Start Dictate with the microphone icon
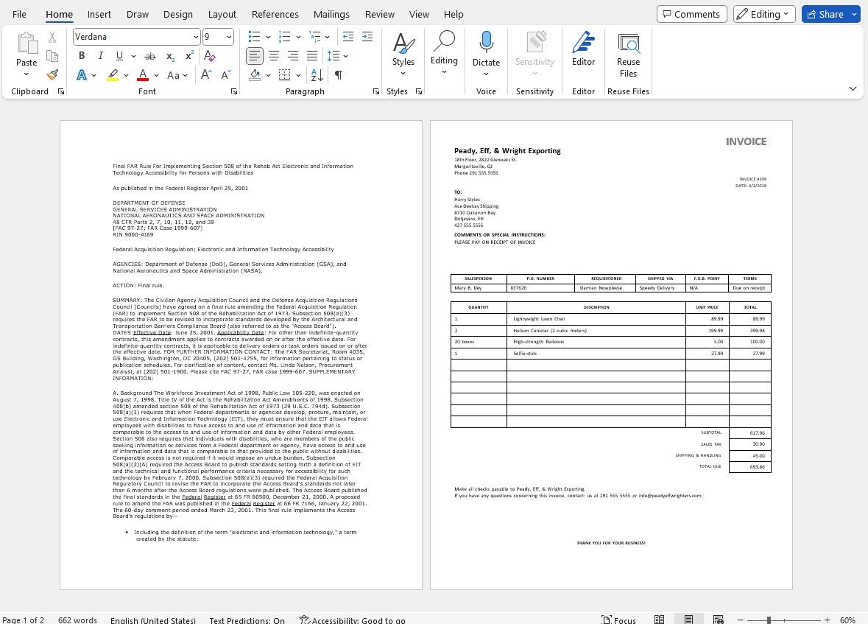The height and width of the screenshot is (624, 868). (486, 43)
